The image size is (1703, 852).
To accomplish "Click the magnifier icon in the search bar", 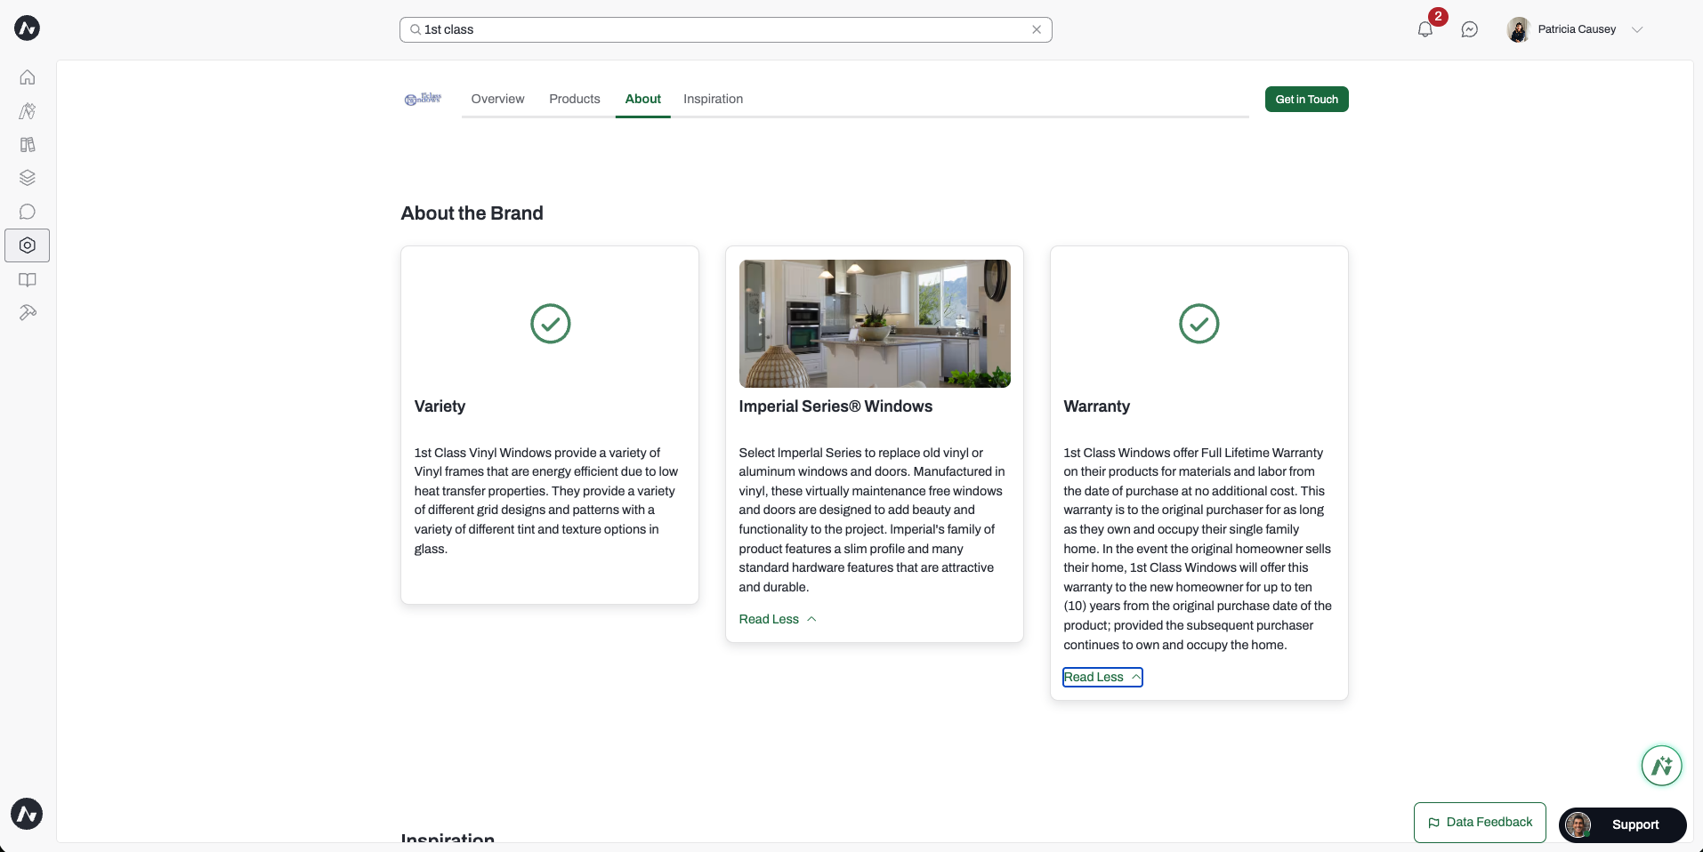I will (416, 29).
